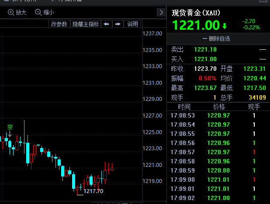Click the 均价 value 1220.44
Viewport: 270px width, 204px height.
point(255,79)
